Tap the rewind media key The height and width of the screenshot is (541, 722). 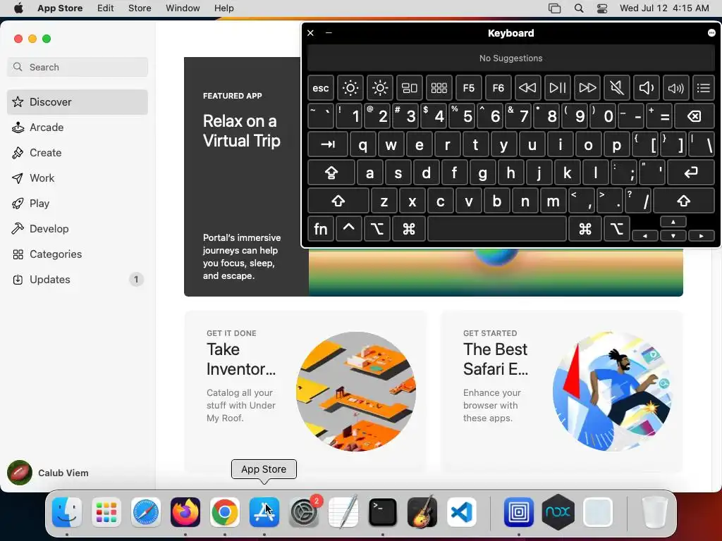click(527, 88)
